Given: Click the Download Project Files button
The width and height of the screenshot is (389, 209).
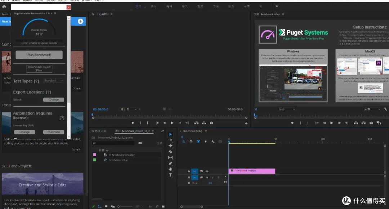Looking at the screenshot, I should point(39,69).
